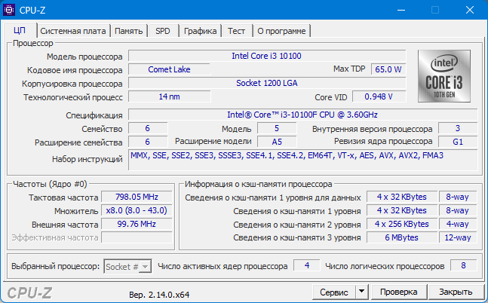Viewport: 488px width, 303px height.
Task: Open the Сервис dropdown arrow
Action: pos(361,292)
